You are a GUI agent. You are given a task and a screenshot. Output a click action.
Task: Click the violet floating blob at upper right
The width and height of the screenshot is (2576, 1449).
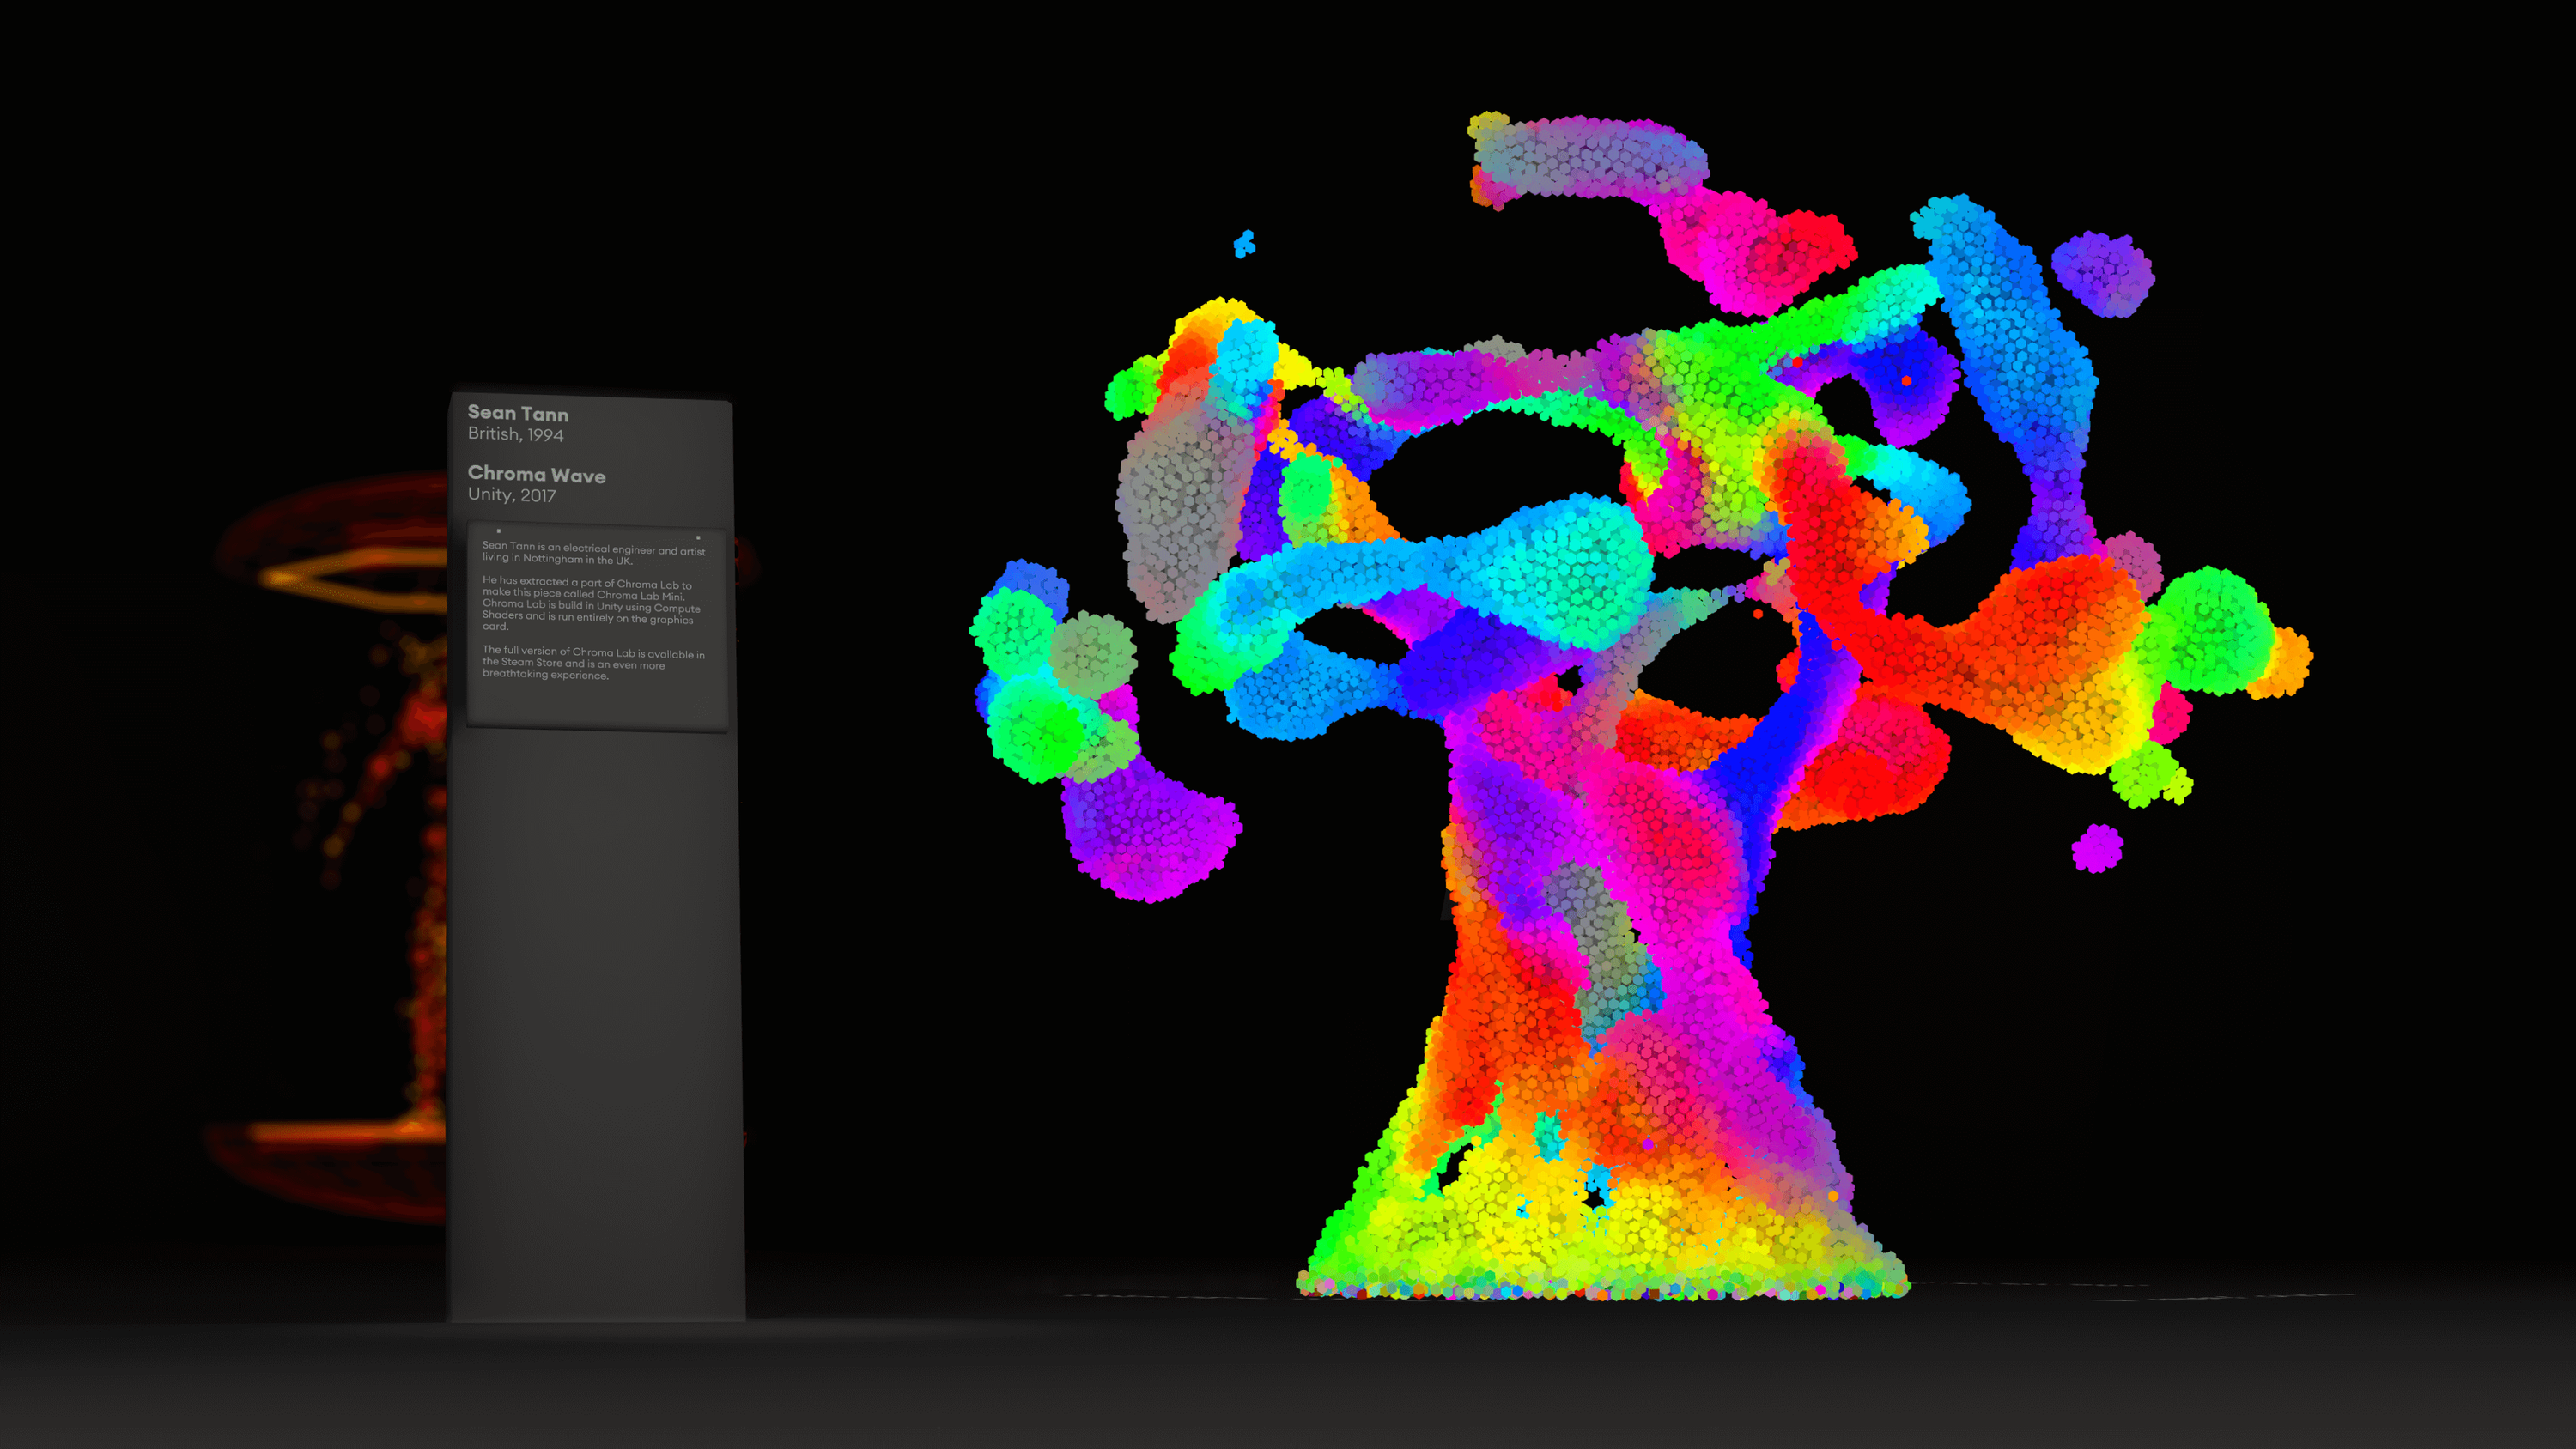click(2102, 274)
